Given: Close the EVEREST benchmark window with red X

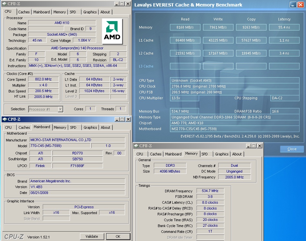Looking at the screenshot, I should click(x=300, y=5).
